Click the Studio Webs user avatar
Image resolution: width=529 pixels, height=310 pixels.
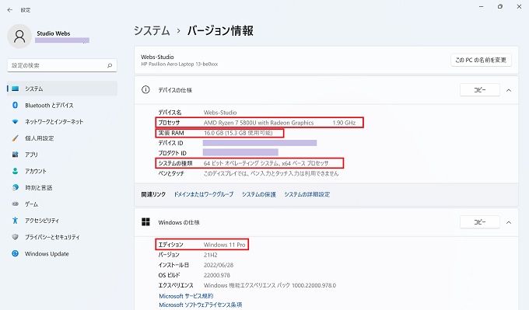(x=19, y=37)
